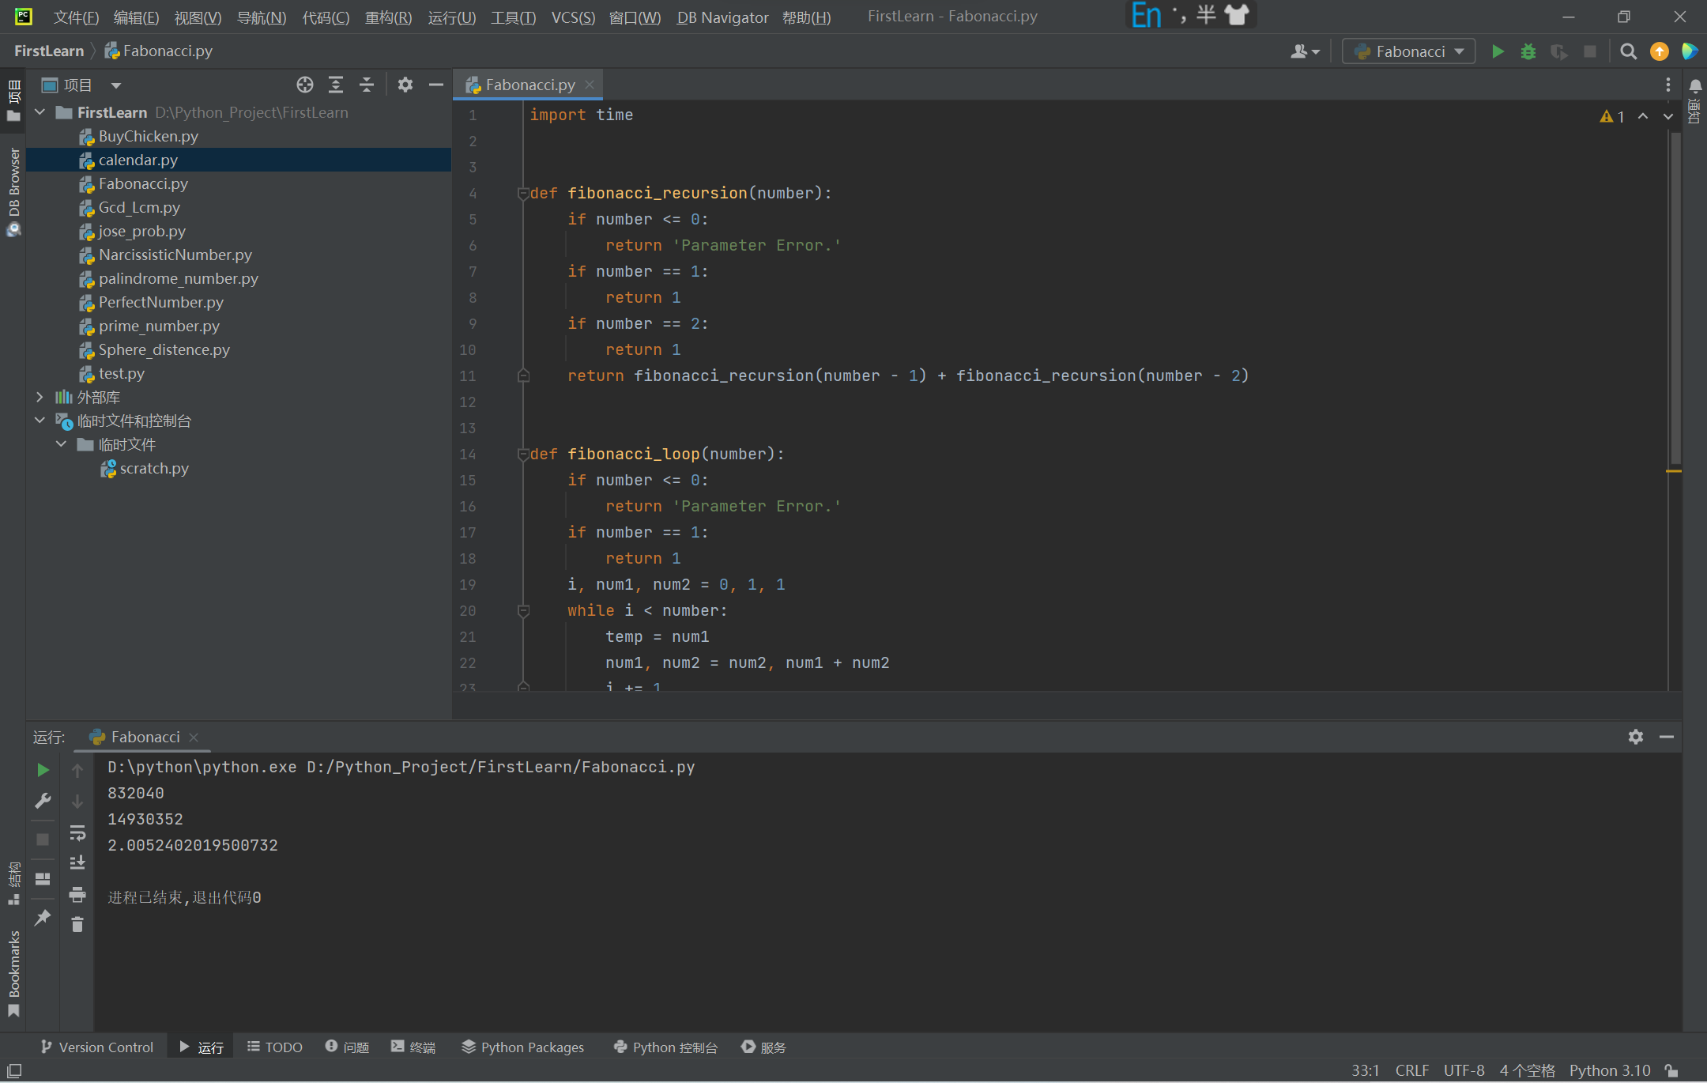Print run console output icon
This screenshot has height=1083, width=1707.
click(77, 894)
